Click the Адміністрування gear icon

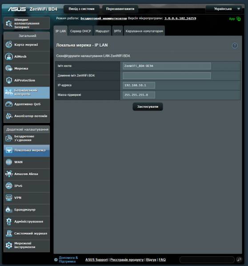point(9,221)
